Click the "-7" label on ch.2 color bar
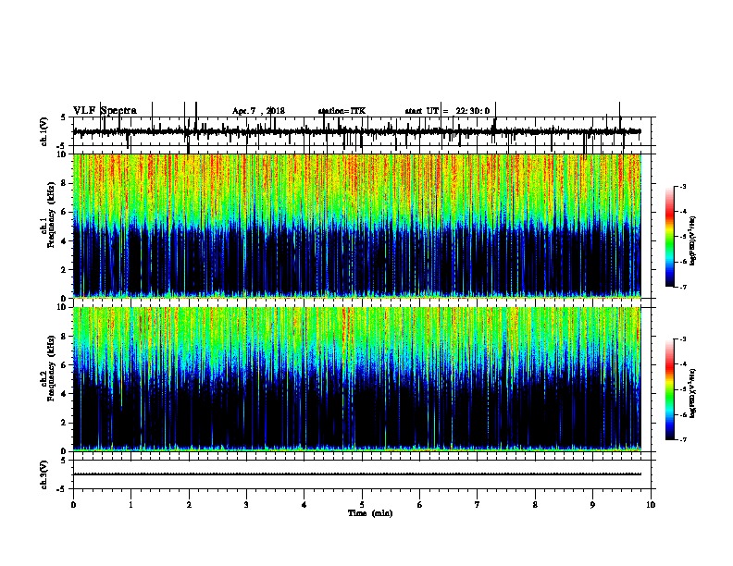Image resolution: width=733 pixels, height=566 pixels. (683, 440)
